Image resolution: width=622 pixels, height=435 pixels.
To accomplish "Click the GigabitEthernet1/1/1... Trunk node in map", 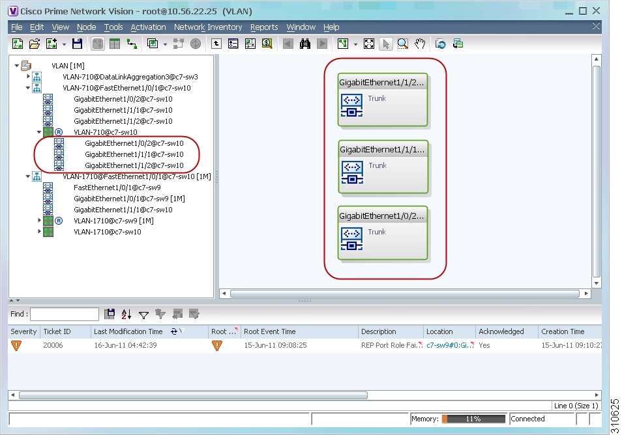I will (383, 167).
